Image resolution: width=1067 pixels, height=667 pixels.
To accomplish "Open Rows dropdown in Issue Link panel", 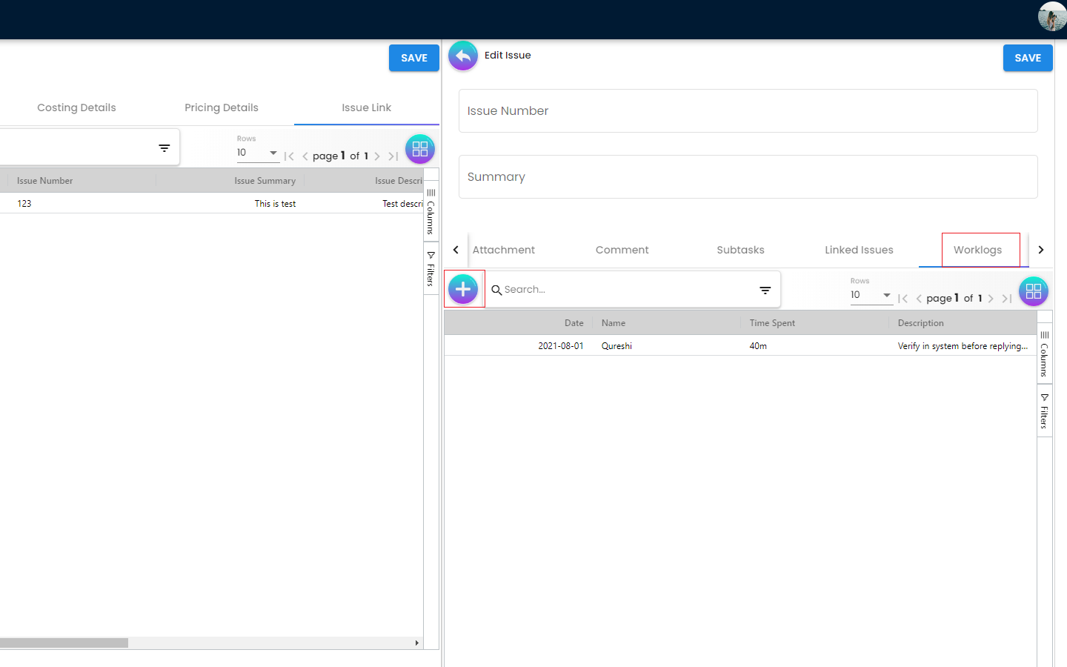I will pos(257,153).
